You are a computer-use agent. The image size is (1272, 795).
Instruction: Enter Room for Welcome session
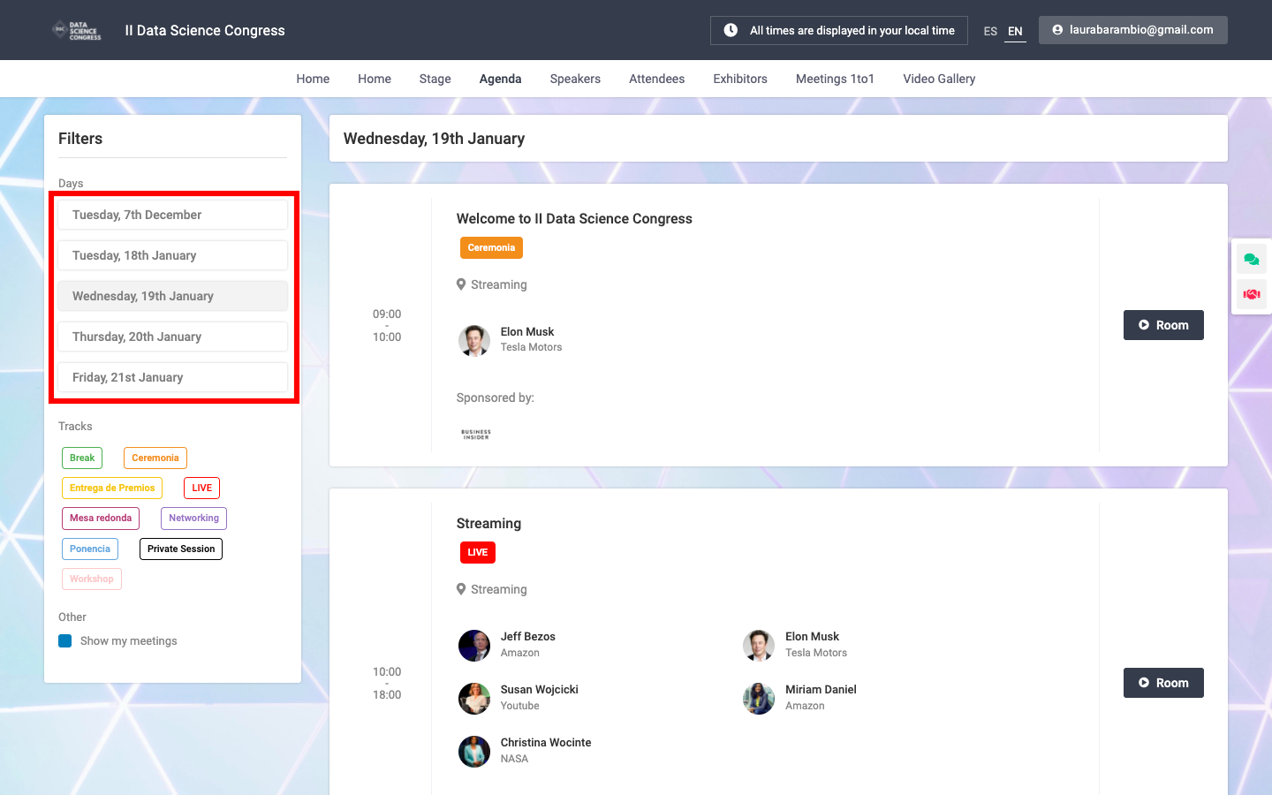coord(1163,325)
